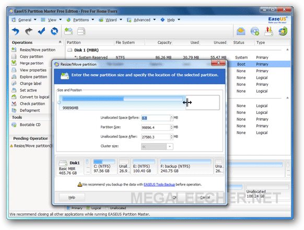Choose Convert to logical operation

point(34,97)
